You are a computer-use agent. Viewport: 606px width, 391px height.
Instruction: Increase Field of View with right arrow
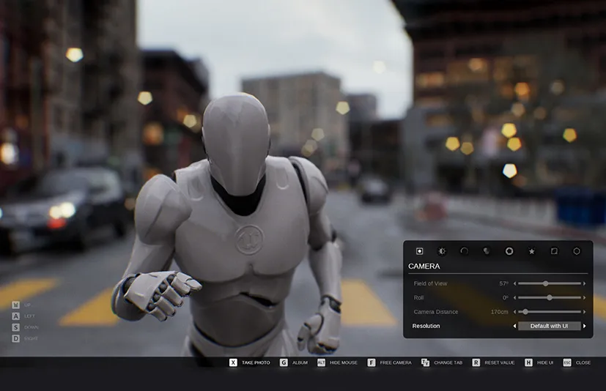coord(584,283)
